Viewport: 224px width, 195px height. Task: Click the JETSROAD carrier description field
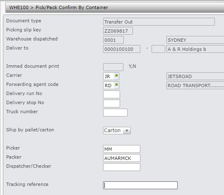tap(195, 76)
